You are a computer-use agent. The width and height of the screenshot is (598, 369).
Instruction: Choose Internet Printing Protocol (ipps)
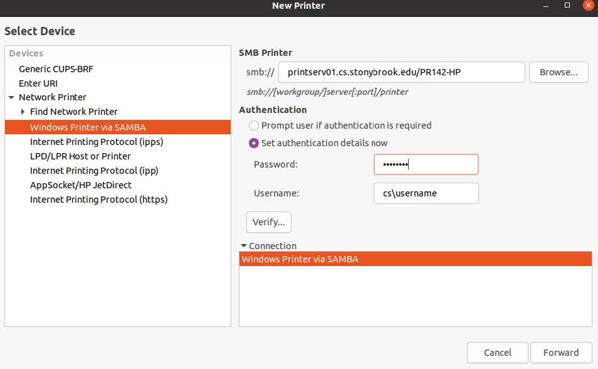(97, 141)
